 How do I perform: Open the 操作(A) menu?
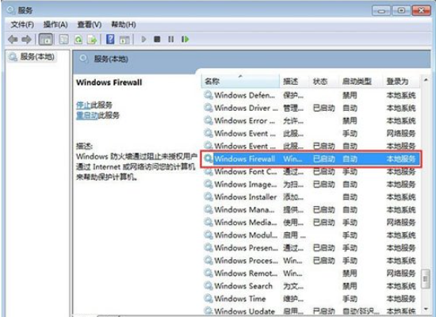55,25
